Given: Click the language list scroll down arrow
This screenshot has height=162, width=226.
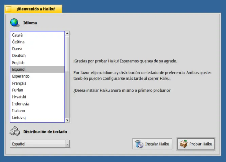Looking at the screenshot, I should pyautogui.click(x=67, y=120).
